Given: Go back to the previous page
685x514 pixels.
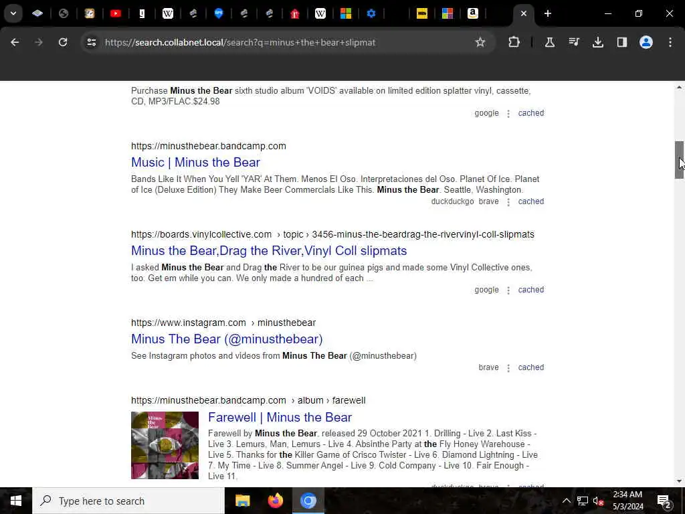Looking at the screenshot, I should click(15, 42).
